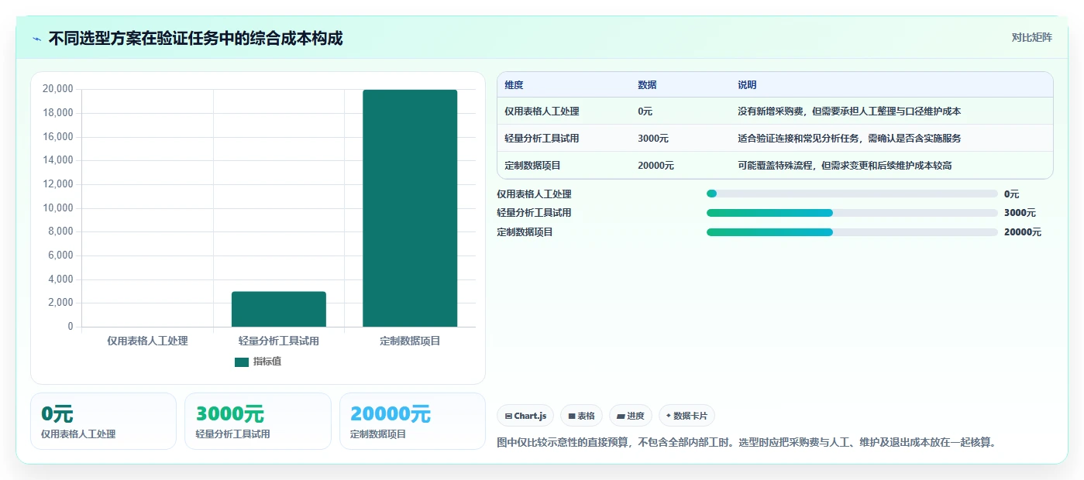Click y-axis value 10,000
Image resolution: width=1084 pixels, height=480 pixels.
point(58,208)
